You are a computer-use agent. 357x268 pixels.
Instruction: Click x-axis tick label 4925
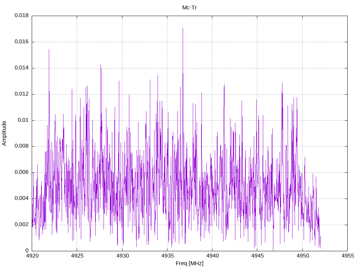[x=77, y=256]
